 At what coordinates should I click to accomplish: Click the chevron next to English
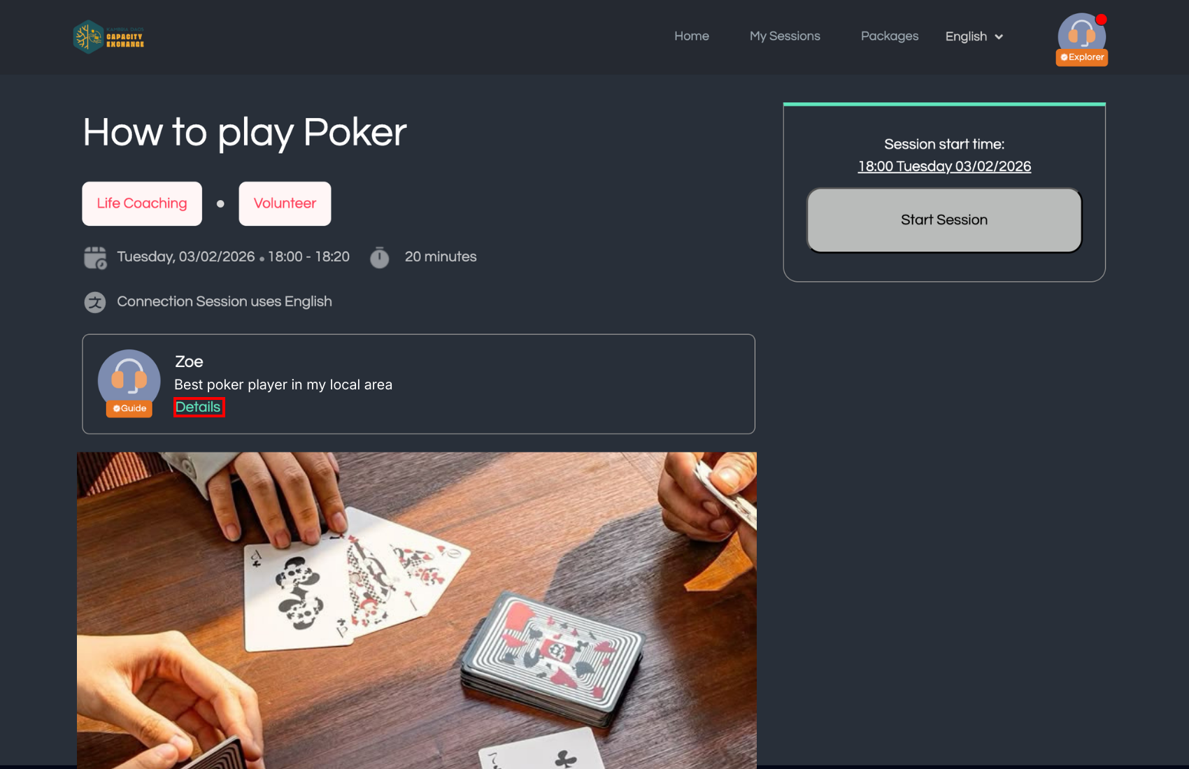pos(999,37)
